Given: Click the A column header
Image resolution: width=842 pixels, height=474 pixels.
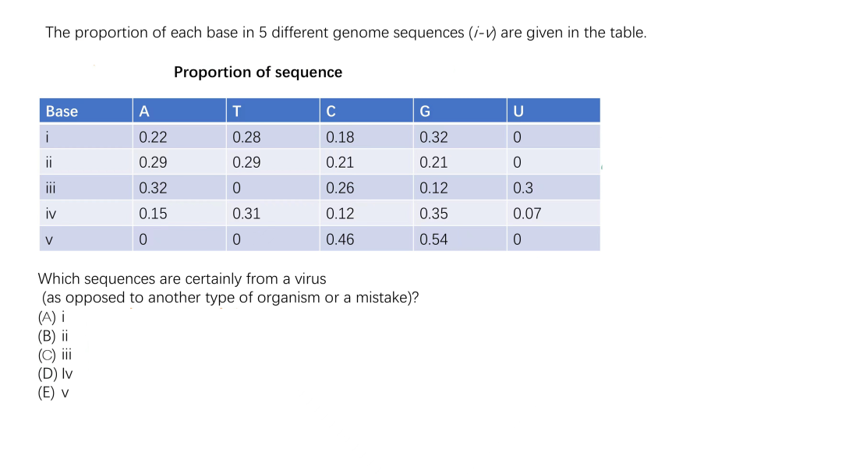Looking at the screenshot, I should point(179,111).
